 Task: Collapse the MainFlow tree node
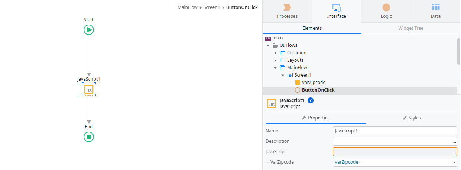(x=275, y=68)
